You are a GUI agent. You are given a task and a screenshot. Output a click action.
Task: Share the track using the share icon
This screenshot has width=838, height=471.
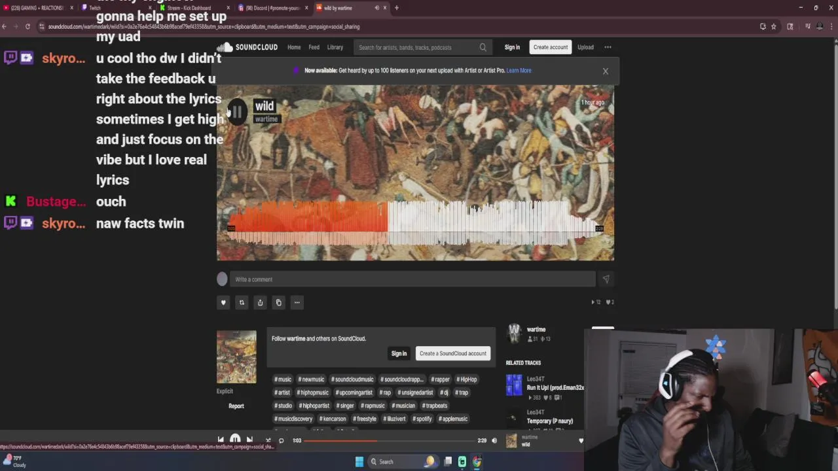[x=260, y=302]
